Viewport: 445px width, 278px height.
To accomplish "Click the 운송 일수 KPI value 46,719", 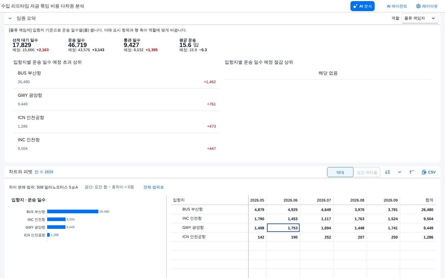I will click(x=78, y=45).
